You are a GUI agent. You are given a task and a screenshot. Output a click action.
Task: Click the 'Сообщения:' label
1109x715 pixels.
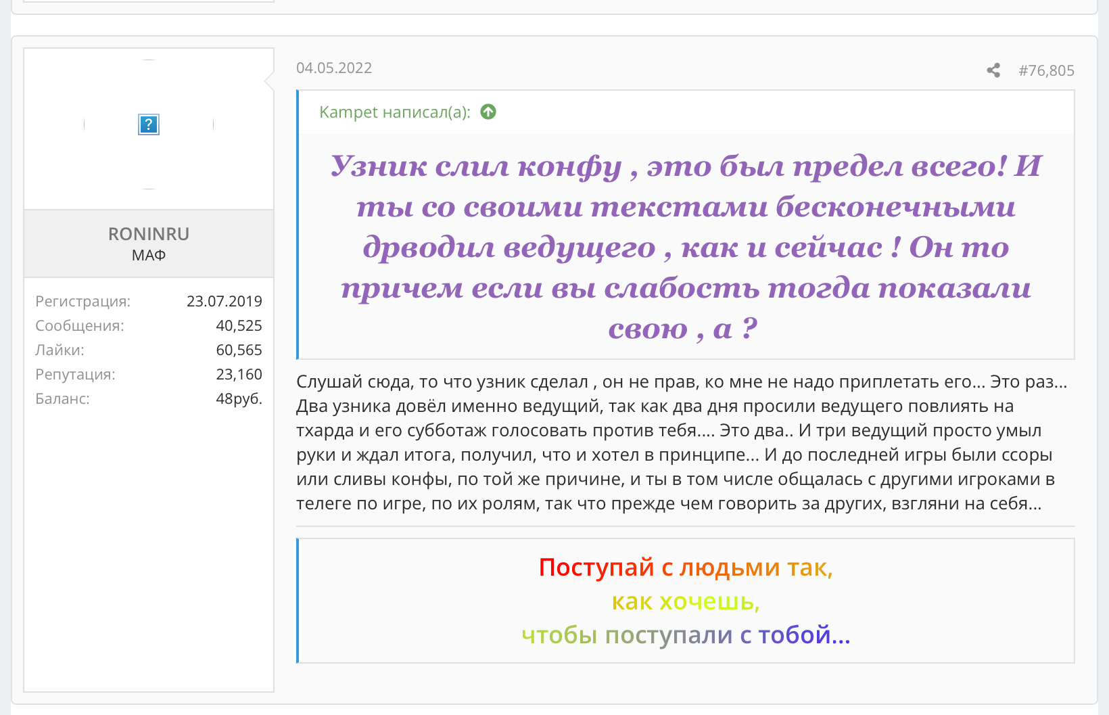[x=80, y=325]
